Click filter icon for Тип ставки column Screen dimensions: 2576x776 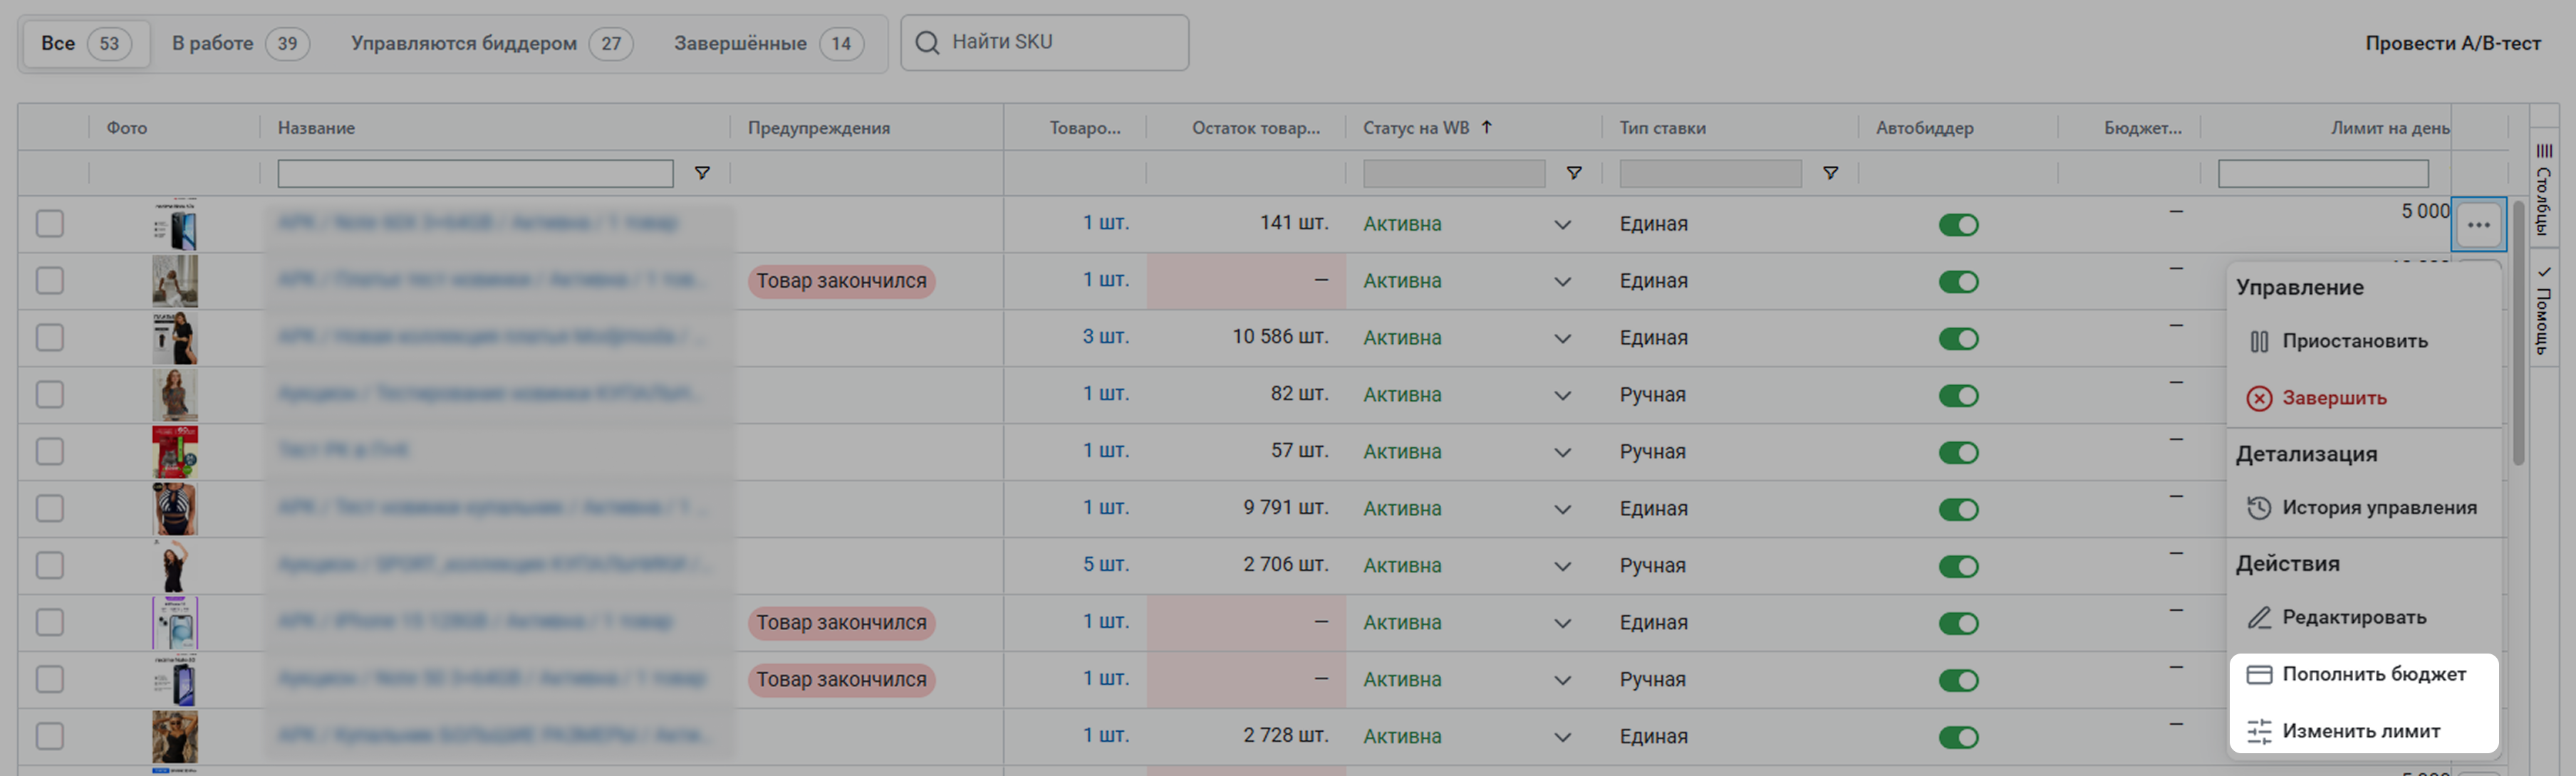click(1830, 173)
